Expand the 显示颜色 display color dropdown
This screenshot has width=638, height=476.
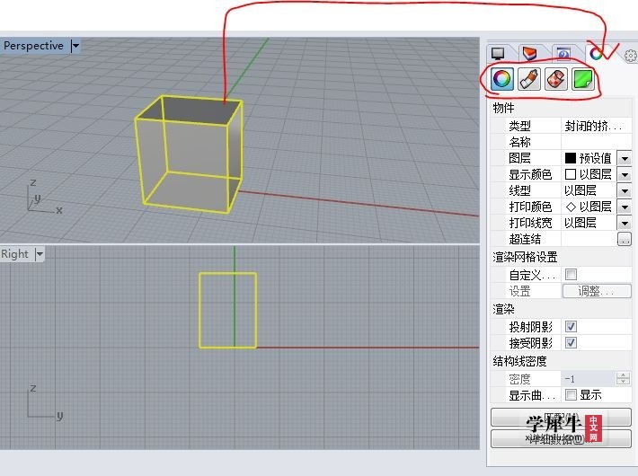coord(625,174)
